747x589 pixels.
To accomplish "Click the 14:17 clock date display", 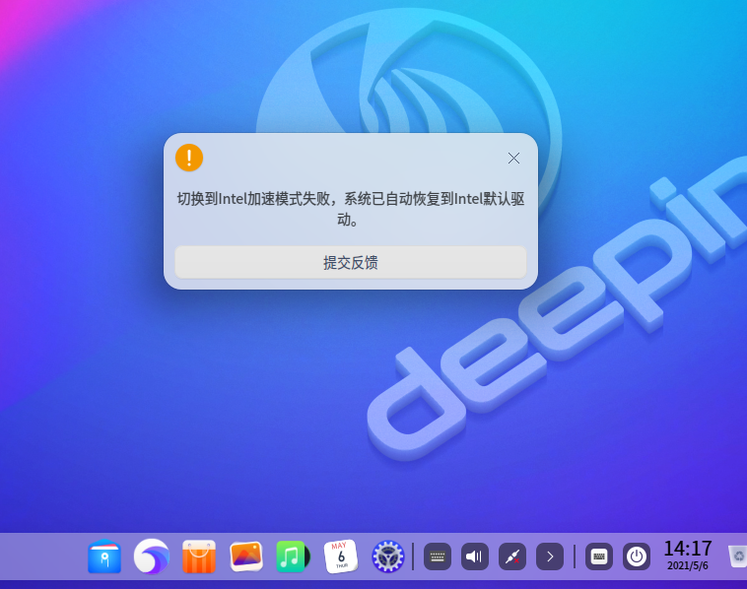I will (688, 556).
